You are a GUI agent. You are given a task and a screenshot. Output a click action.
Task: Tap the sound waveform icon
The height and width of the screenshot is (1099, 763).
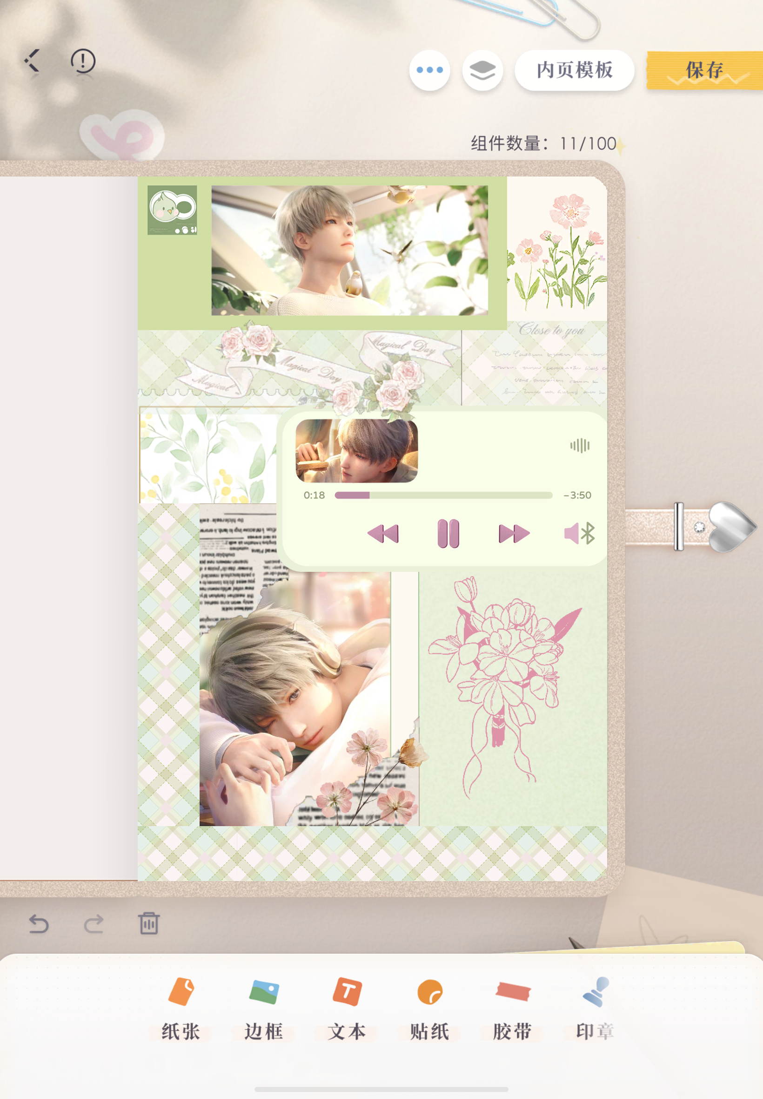coord(579,446)
